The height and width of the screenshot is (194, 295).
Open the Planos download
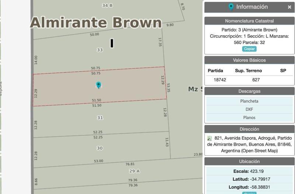pos(249,118)
